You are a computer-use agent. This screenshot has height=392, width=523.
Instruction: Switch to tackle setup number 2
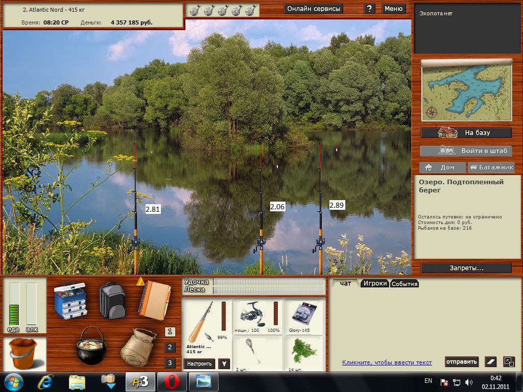170,347
